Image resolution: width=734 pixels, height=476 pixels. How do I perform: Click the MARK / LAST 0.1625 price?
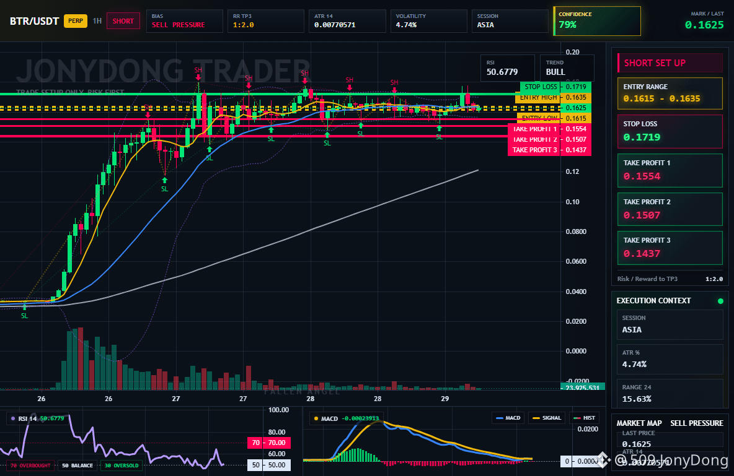704,25
